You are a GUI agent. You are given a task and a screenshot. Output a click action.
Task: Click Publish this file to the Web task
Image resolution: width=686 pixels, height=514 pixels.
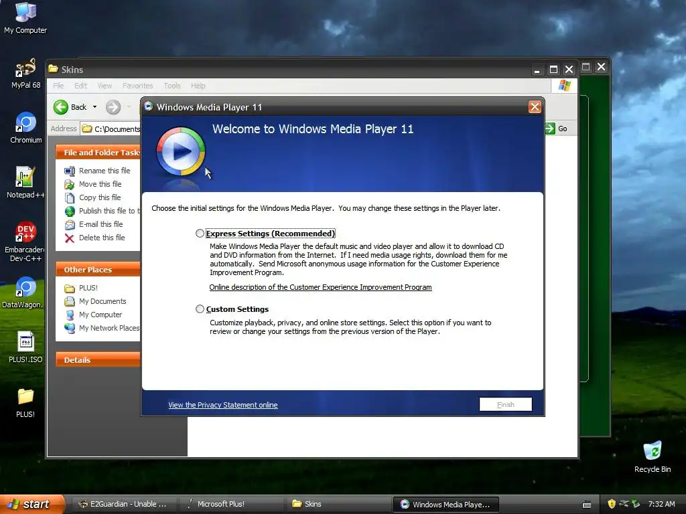[x=109, y=211]
